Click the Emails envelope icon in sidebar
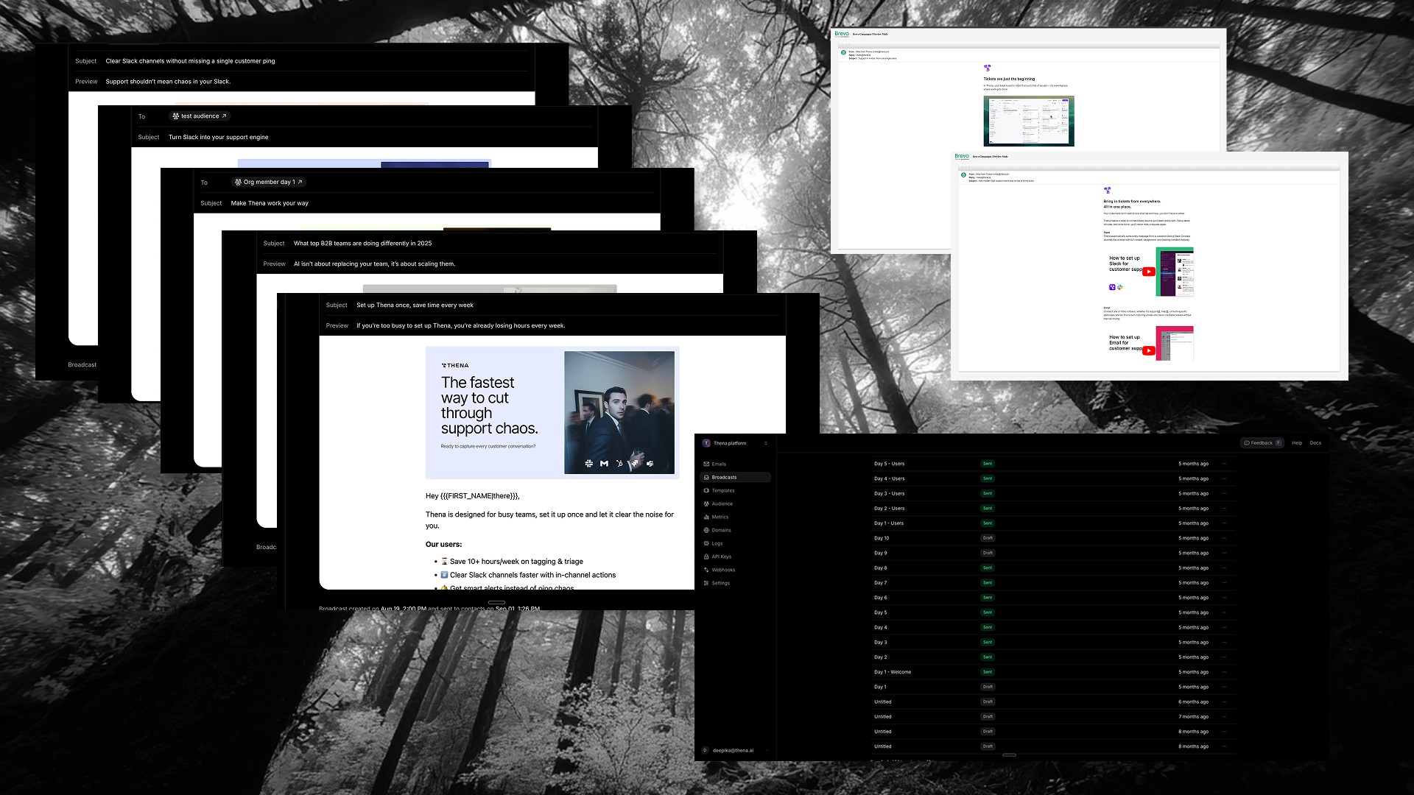 [706, 464]
